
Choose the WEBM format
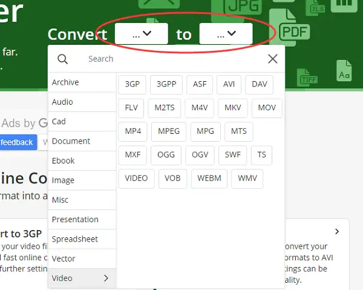209,179
